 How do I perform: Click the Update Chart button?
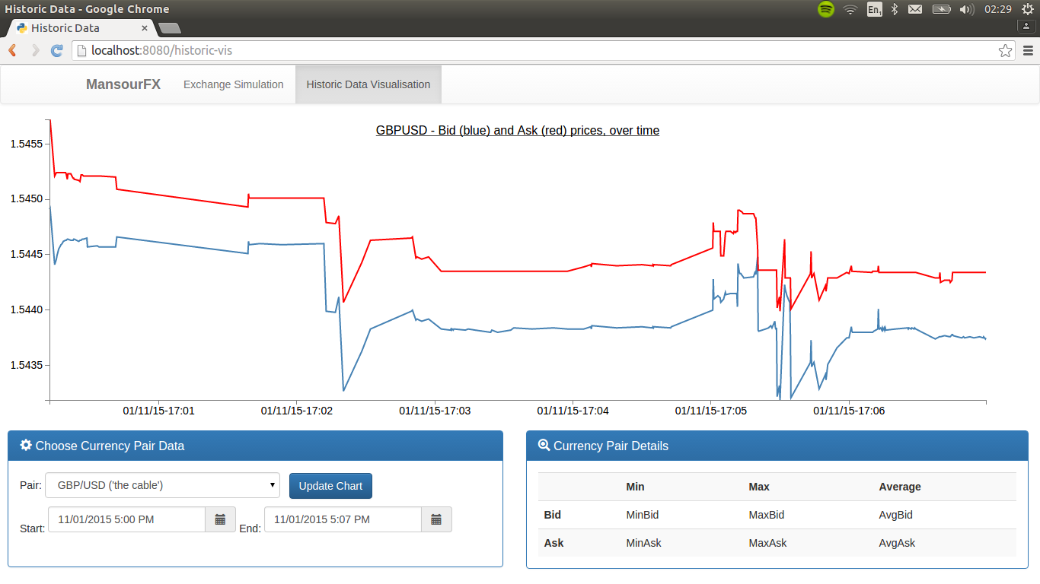click(x=330, y=486)
